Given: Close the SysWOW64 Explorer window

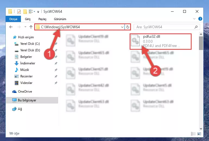Looking at the screenshot, I should (197, 11).
